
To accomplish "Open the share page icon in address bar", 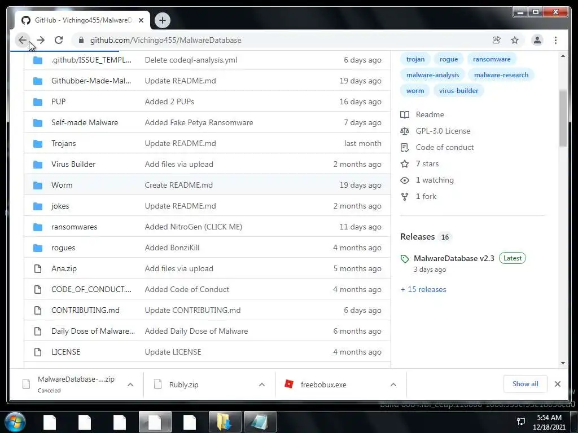I will [497, 40].
